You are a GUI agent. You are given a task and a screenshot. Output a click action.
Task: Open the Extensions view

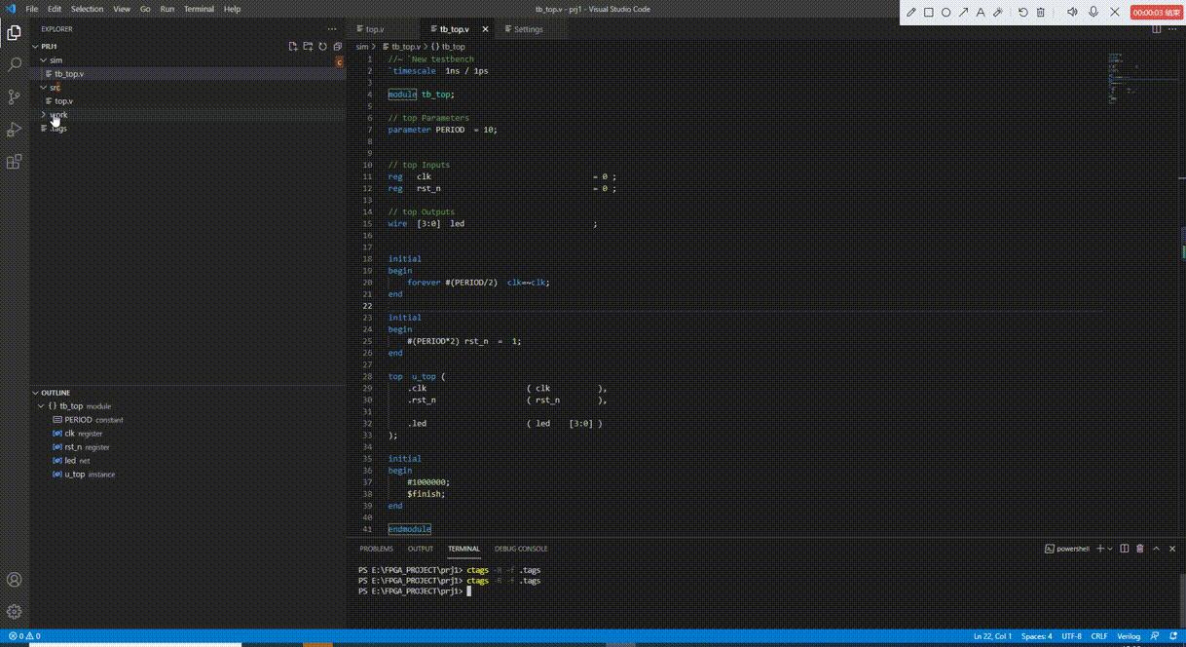pos(15,162)
